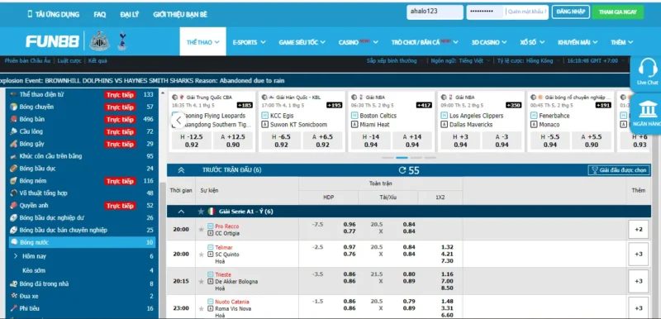This screenshot has height=319, width=661.
Task: Click the refresh icon beside countdown 55
Action: click(402, 170)
